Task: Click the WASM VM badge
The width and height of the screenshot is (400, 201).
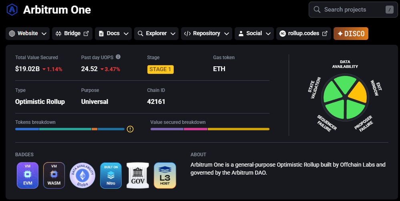Action: [x=54, y=175]
